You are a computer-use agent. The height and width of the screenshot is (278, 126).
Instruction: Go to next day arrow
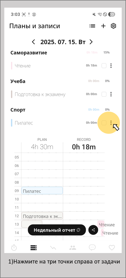[91, 42]
